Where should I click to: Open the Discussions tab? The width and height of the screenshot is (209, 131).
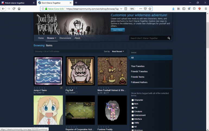coord(65,38)
